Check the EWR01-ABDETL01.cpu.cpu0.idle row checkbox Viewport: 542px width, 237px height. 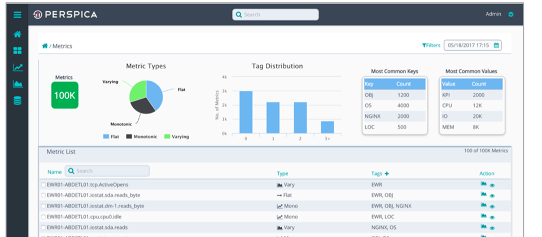pos(43,217)
